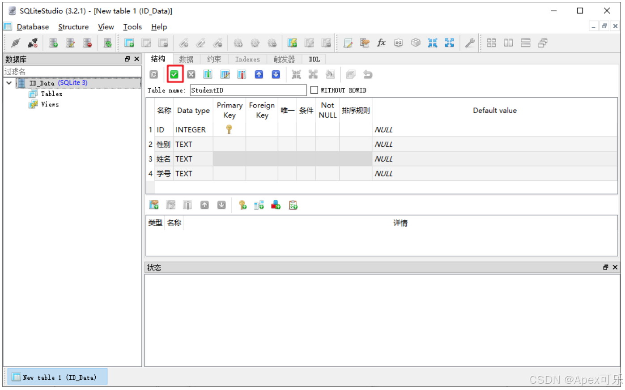Click the add database icon

click(53, 43)
